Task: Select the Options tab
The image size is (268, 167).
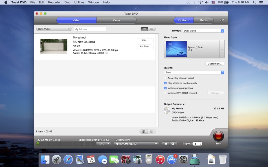Action: coord(183,20)
